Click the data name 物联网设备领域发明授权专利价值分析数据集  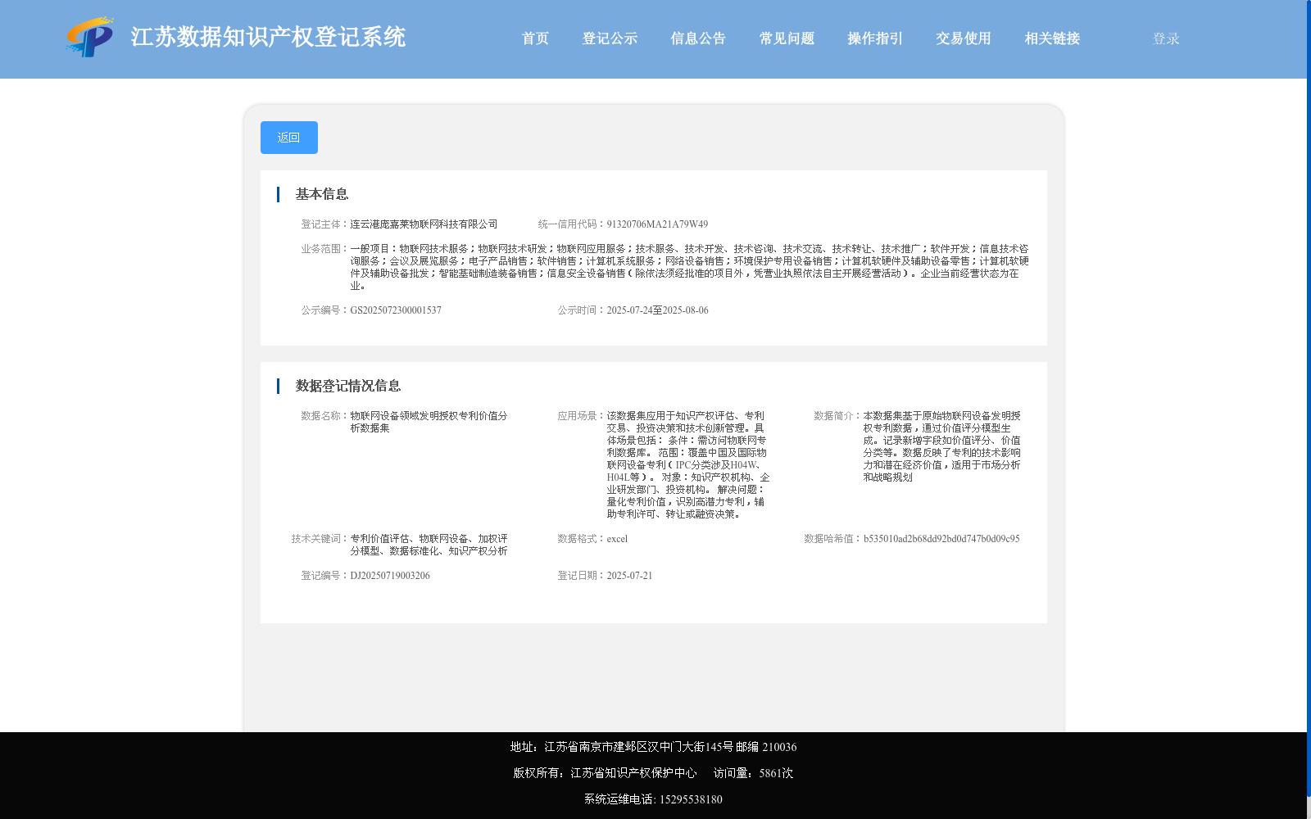pos(429,422)
